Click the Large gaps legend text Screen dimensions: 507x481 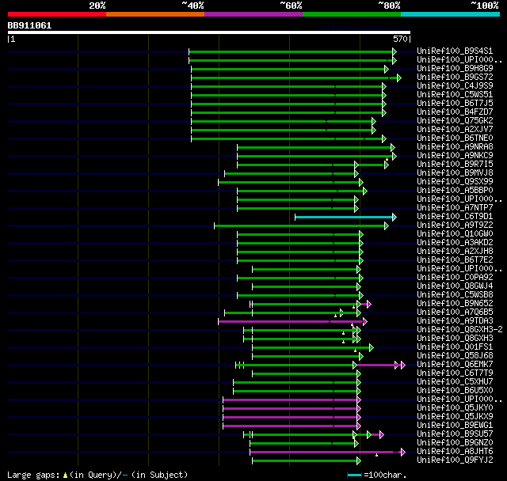(x=97, y=475)
